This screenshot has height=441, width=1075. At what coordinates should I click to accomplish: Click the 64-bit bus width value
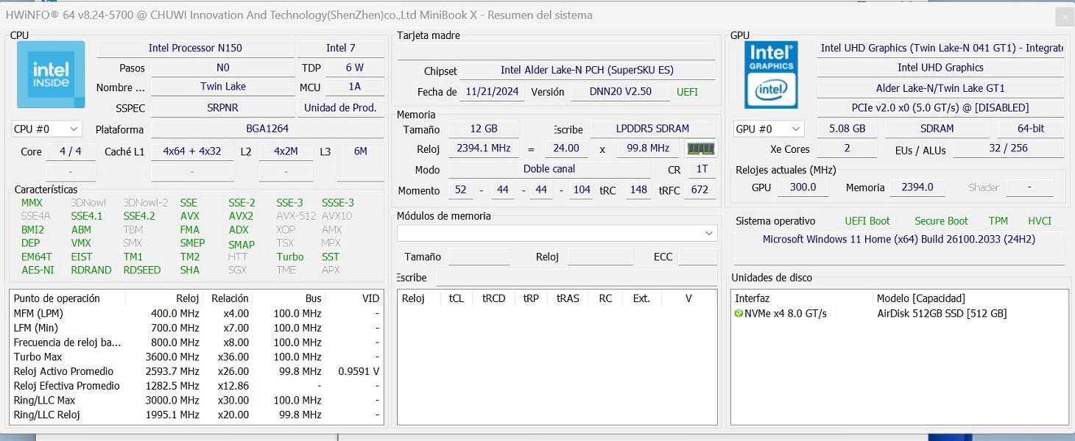pos(1031,129)
